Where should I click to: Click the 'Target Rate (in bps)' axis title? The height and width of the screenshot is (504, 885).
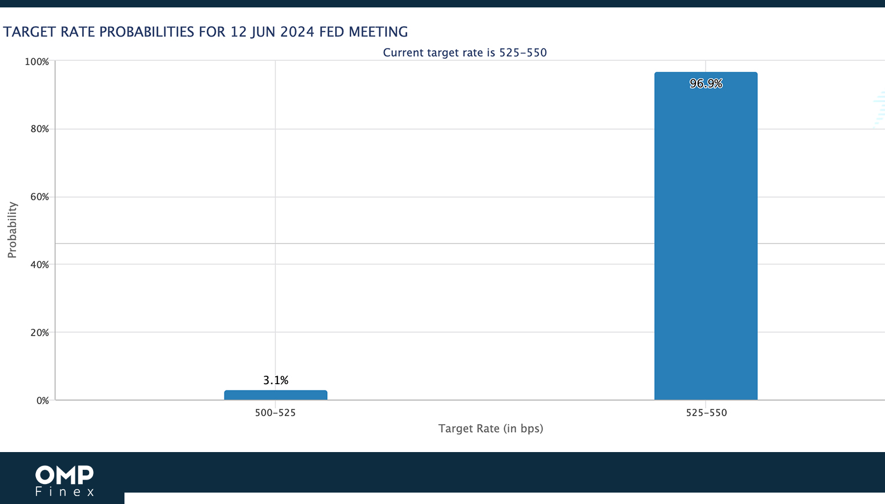(490, 428)
